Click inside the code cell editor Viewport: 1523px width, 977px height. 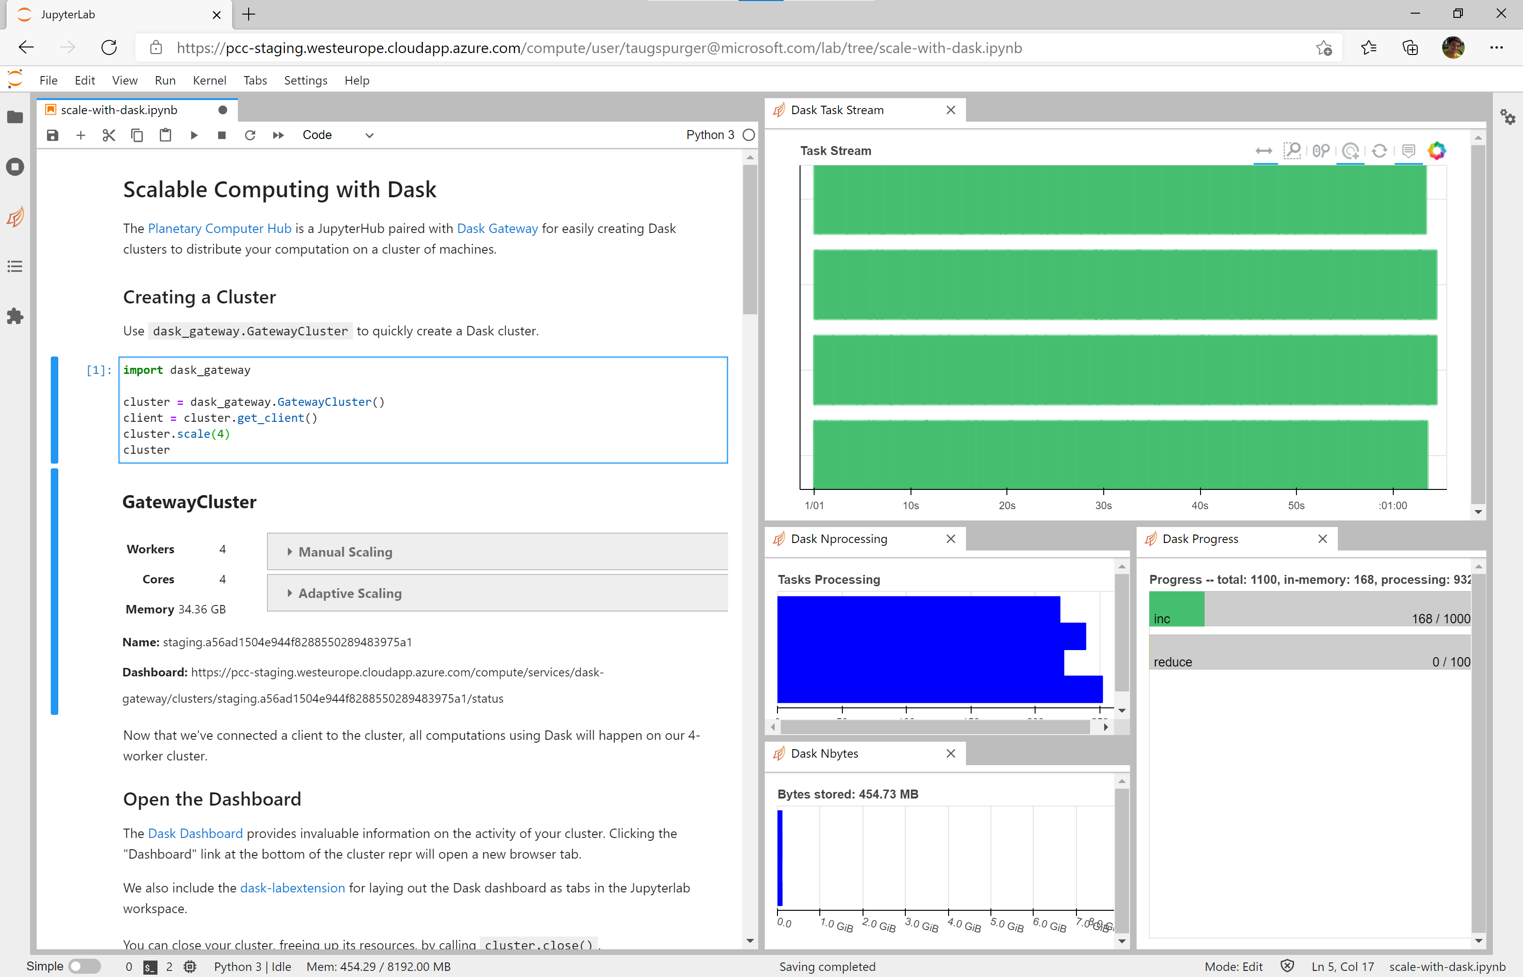click(423, 410)
